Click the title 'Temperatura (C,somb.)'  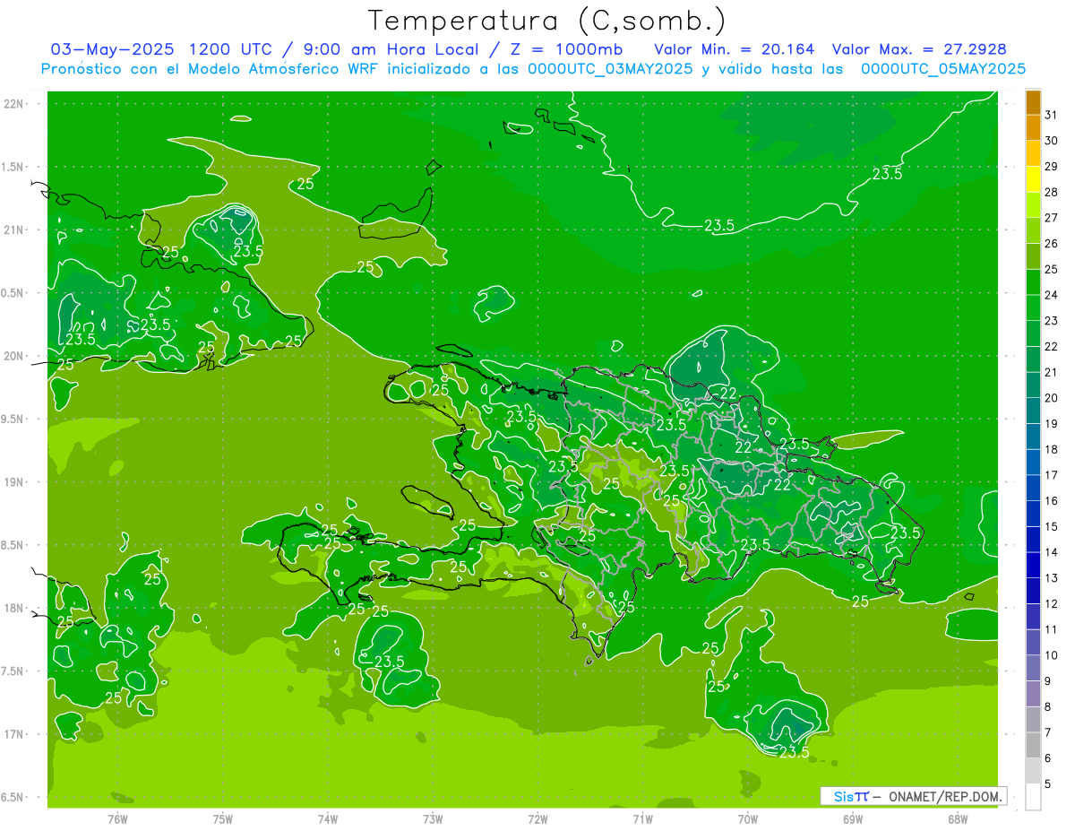point(547,22)
